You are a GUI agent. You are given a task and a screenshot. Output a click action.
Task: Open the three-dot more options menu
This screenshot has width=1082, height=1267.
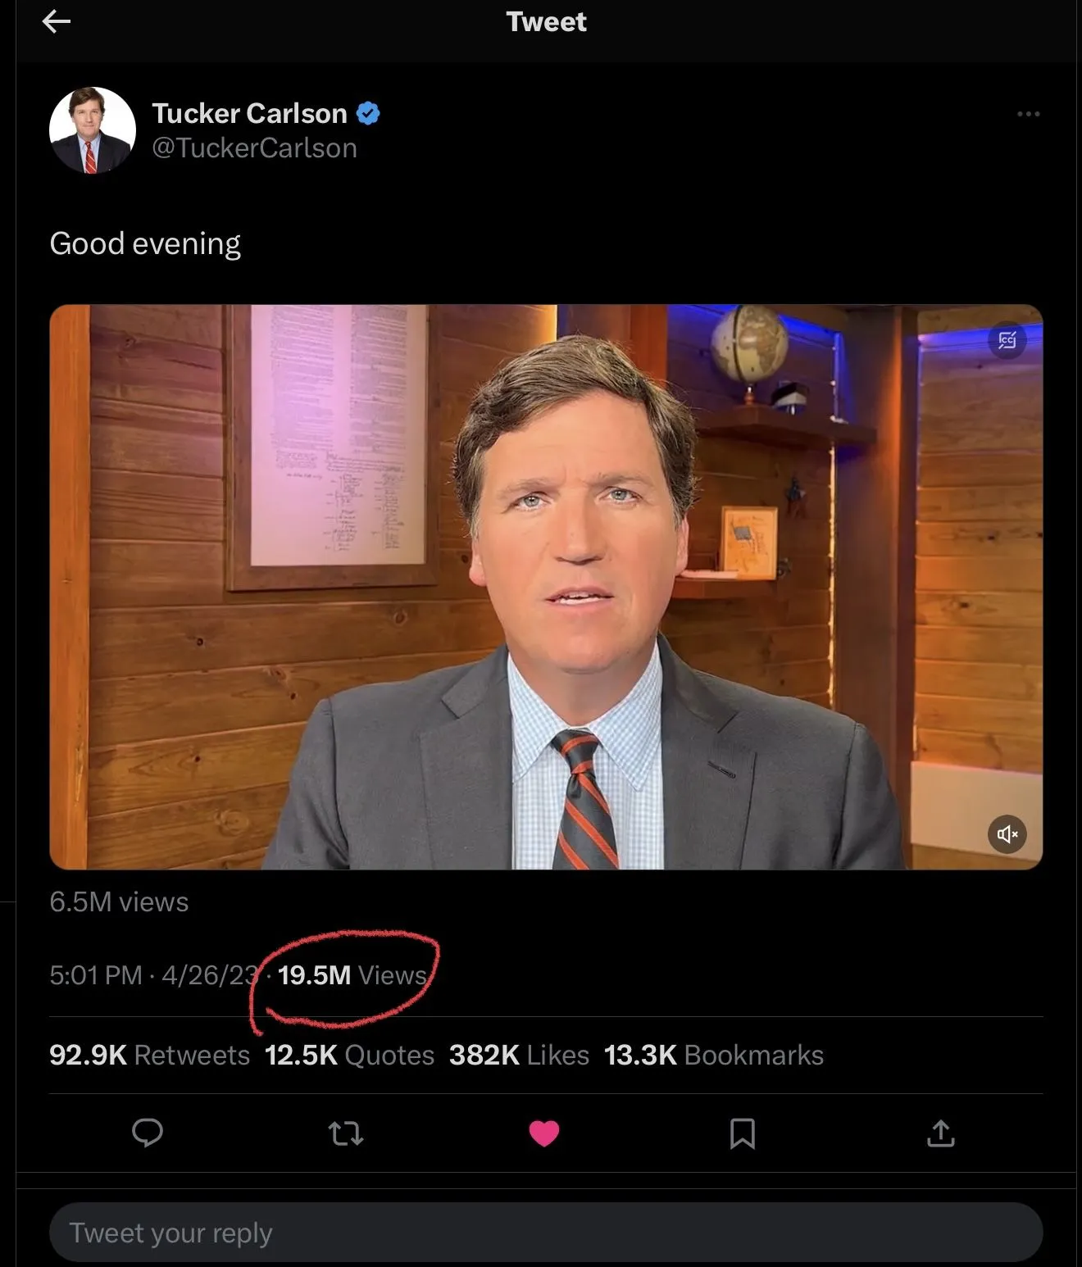point(1028,114)
